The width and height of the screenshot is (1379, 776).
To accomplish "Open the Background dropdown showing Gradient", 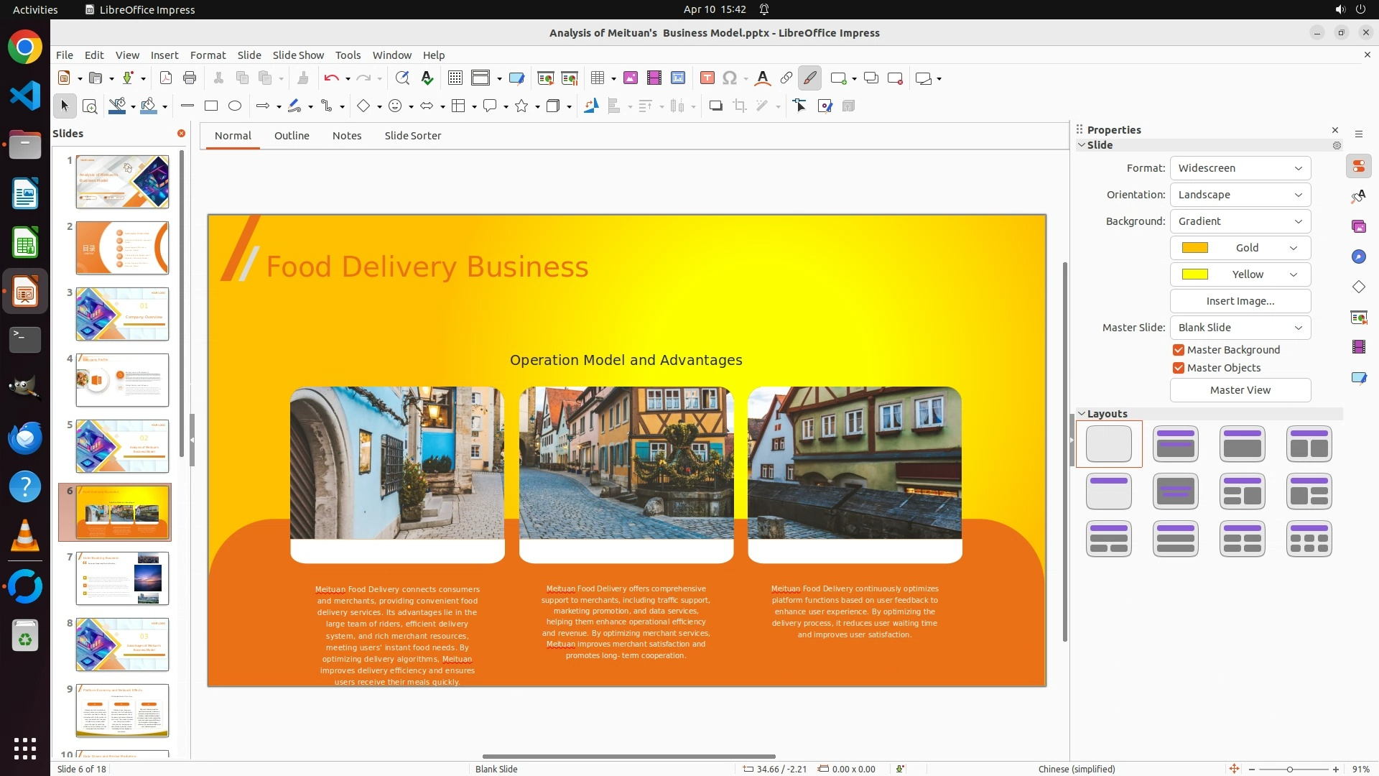I will 1240,221.
